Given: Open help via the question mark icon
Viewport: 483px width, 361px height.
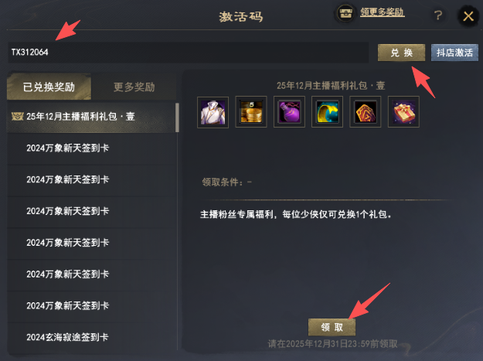Looking at the screenshot, I should click(x=438, y=15).
